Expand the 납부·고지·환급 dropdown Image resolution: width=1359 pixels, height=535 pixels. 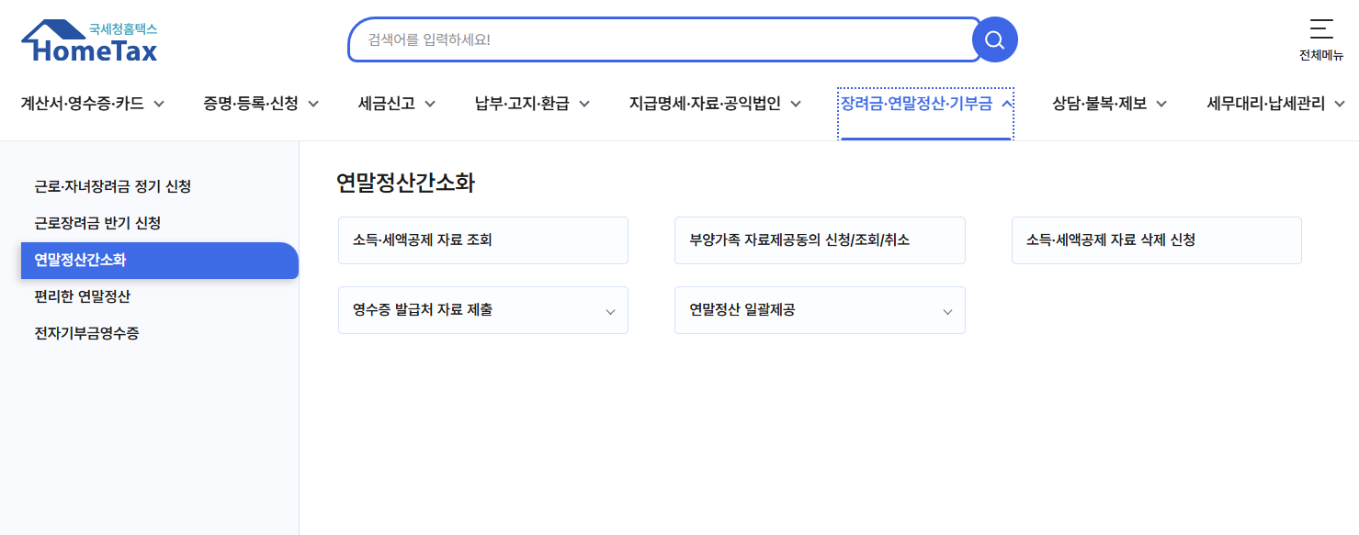click(x=530, y=104)
